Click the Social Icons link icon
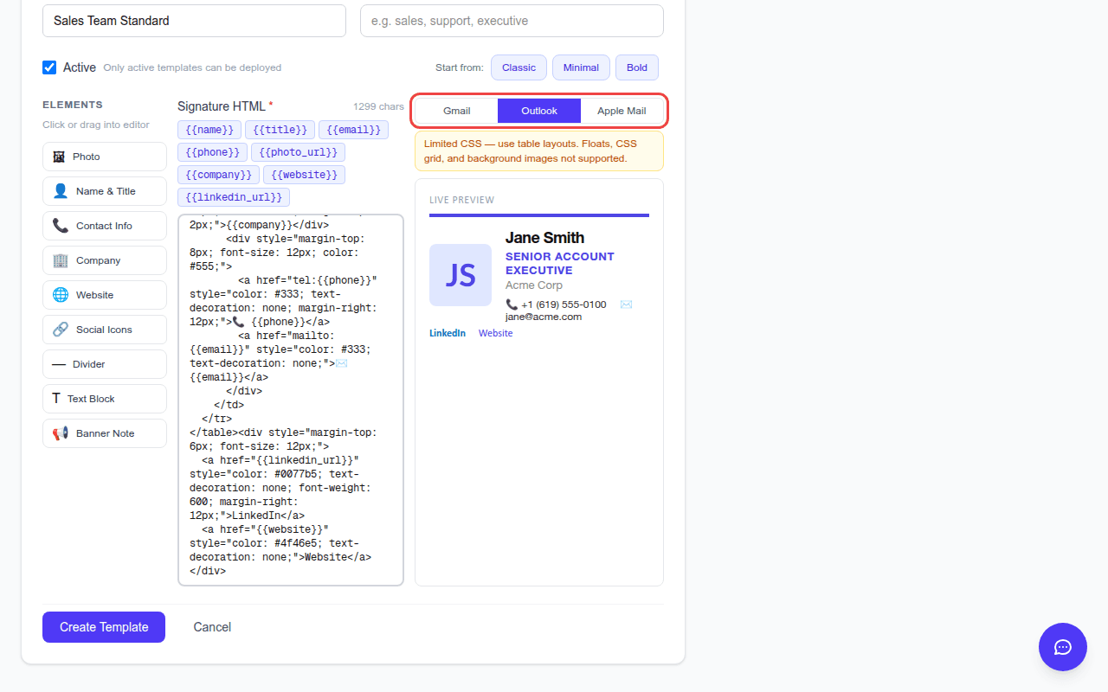Image resolution: width=1108 pixels, height=692 pixels. tap(61, 330)
